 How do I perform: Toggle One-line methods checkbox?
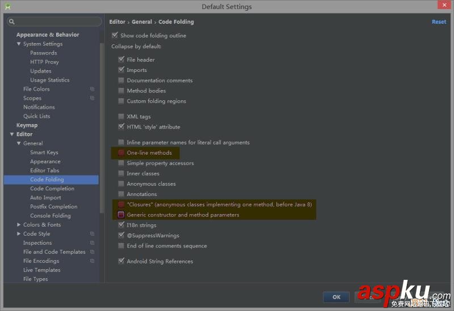pyautogui.click(x=121, y=152)
